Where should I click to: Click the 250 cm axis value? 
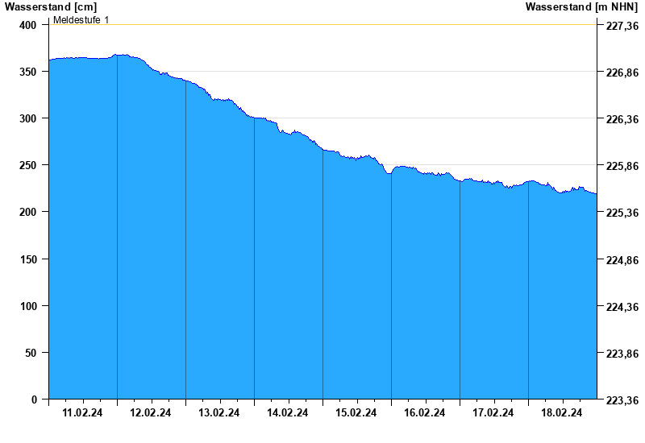(x=28, y=165)
